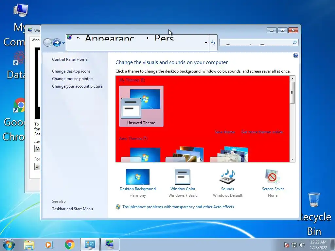The height and width of the screenshot is (251, 335).
Task: Select the second Aero theme with landscape photos
Action: (x=185, y=155)
